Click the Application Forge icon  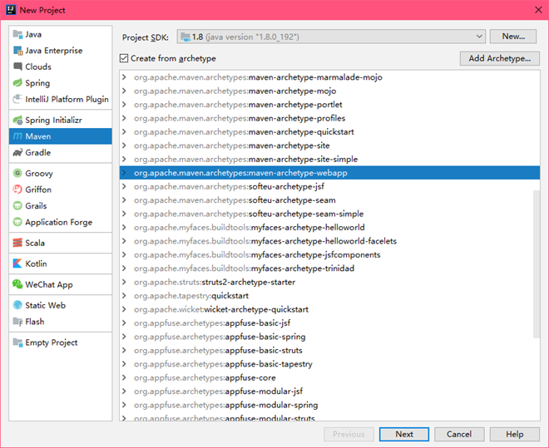pos(17,222)
